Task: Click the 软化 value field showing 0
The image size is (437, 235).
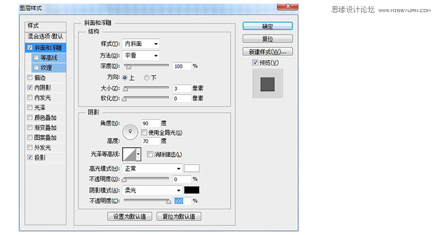Action: (182, 99)
